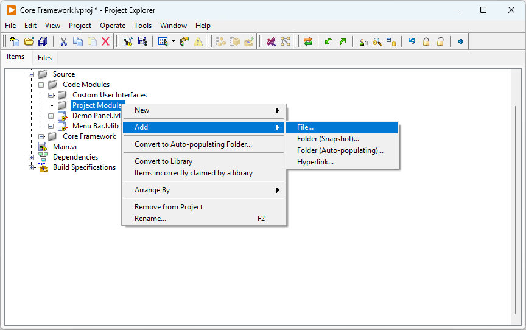Click the New Project toolbar icon
This screenshot has height=330, width=526.
coord(15,41)
